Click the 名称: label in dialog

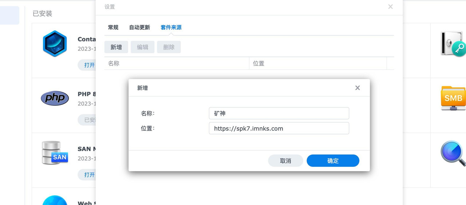pyautogui.click(x=148, y=113)
